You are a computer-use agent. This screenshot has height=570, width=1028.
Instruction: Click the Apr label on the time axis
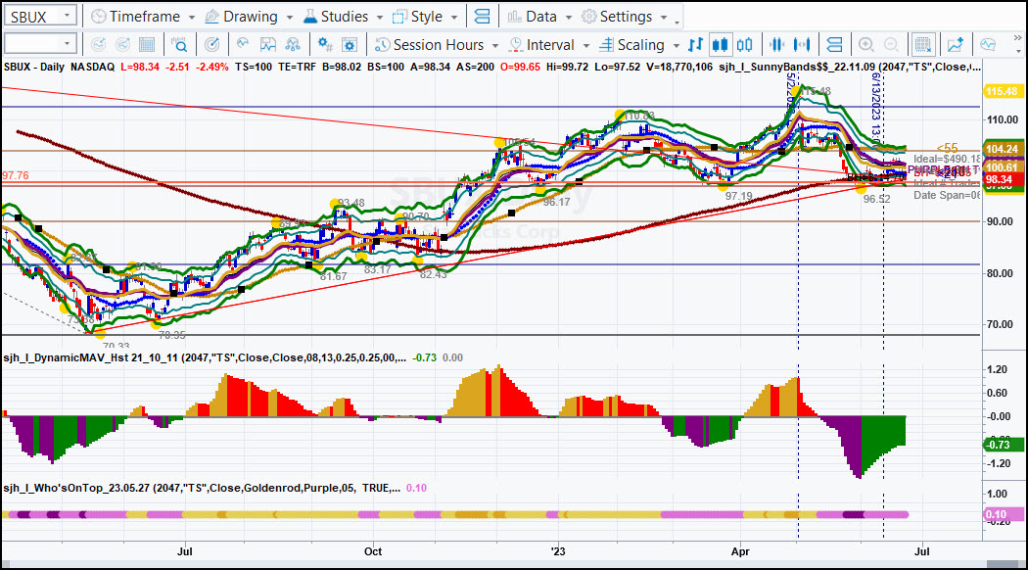click(740, 551)
